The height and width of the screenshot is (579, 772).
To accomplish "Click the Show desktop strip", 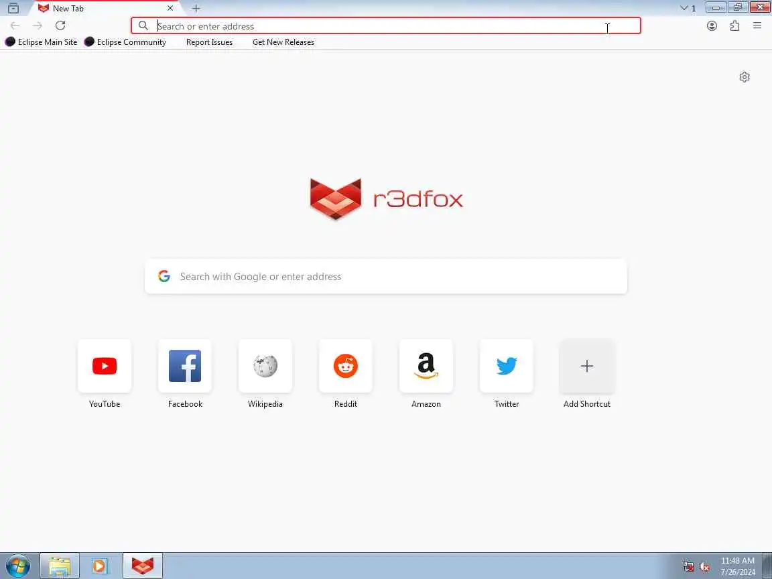I will tap(767, 566).
